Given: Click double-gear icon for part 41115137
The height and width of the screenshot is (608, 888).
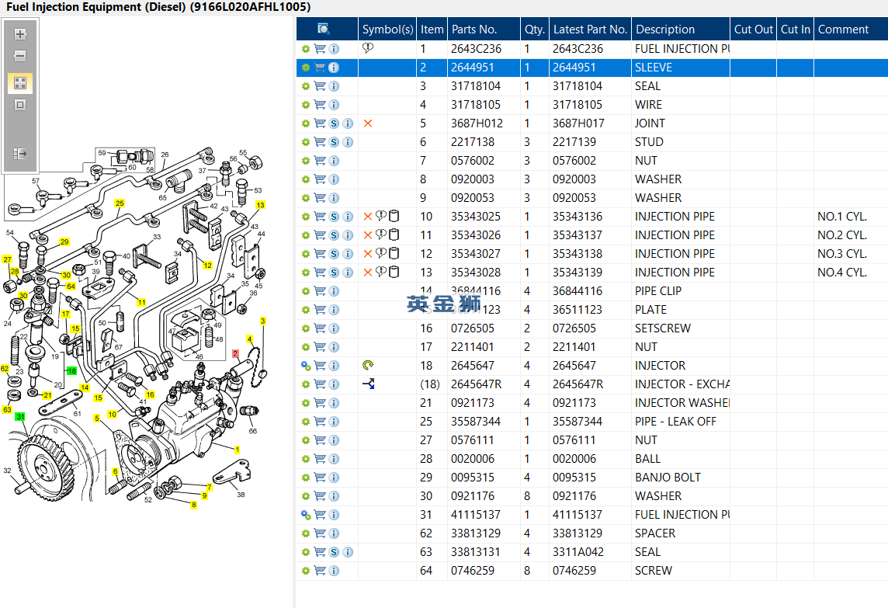Looking at the screenshot, I should click(x=306, y=515).
